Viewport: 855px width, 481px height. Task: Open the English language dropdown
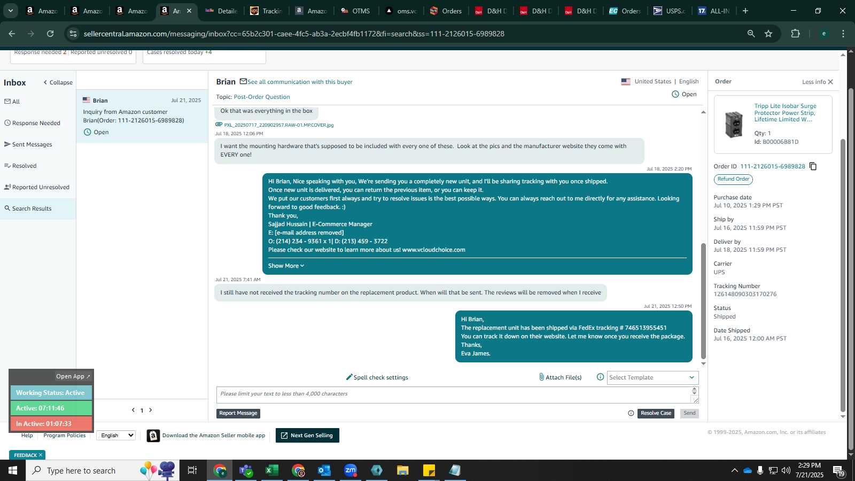(116, 436)
